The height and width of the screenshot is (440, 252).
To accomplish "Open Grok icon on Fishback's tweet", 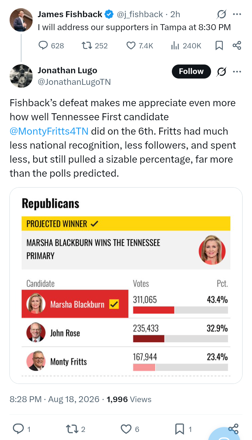I will click(x=222, y=14).
